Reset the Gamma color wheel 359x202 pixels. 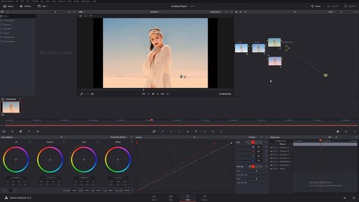coord(63,142)
